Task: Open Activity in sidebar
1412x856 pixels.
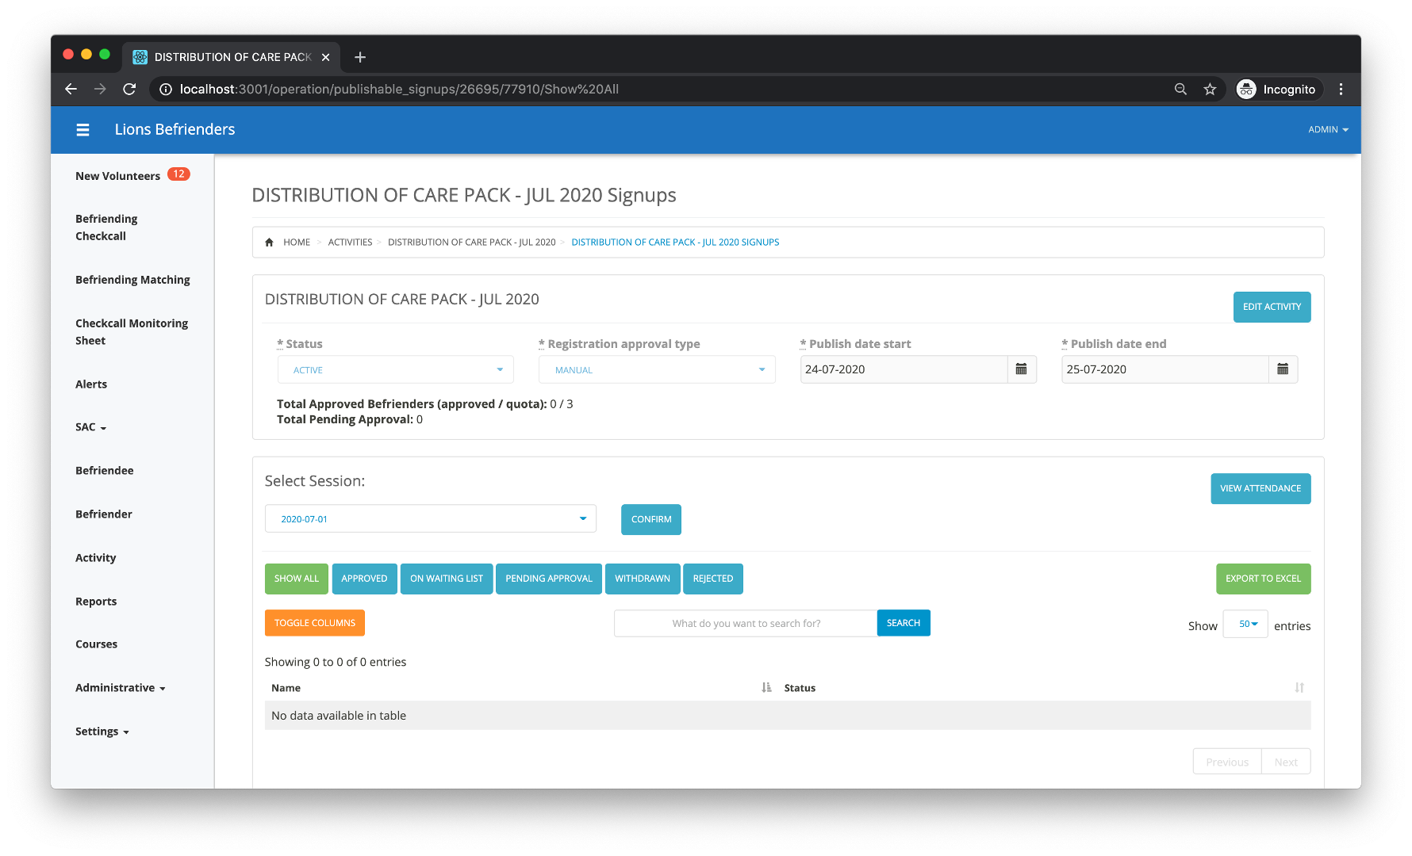Action: [x=96, y=558]
